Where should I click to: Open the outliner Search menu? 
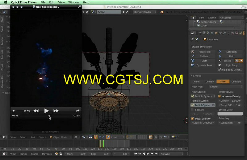pyautogui.click(x=212, y=18)
